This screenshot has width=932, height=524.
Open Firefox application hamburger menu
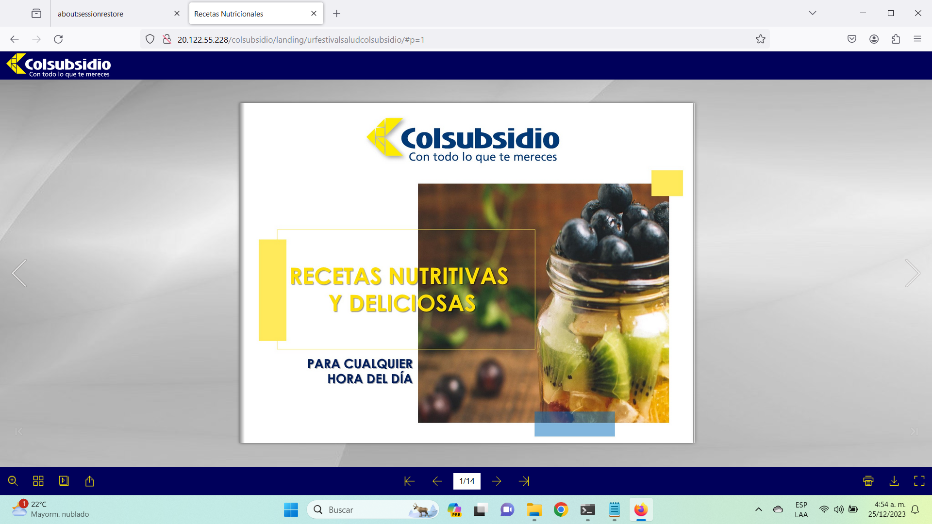click(x=917, y=39)
